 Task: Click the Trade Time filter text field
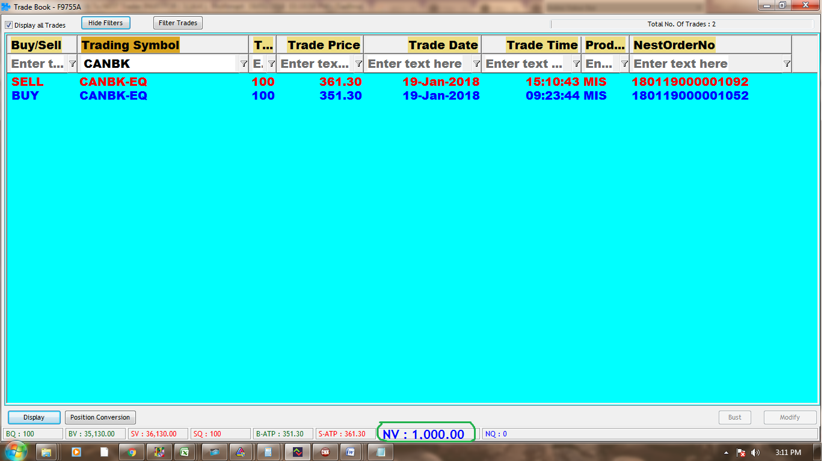[524, 64]
